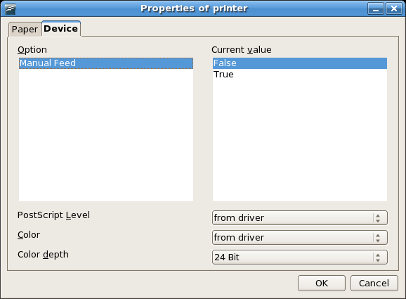
Task: Click the window menu icon in title bar
Action: tap(11, 9)
